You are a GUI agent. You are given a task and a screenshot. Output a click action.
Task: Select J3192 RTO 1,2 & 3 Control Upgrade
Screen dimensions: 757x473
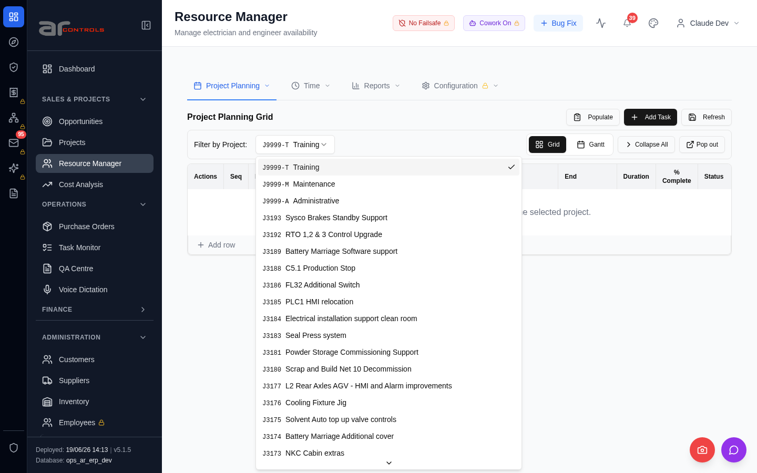tap(388, 234)
